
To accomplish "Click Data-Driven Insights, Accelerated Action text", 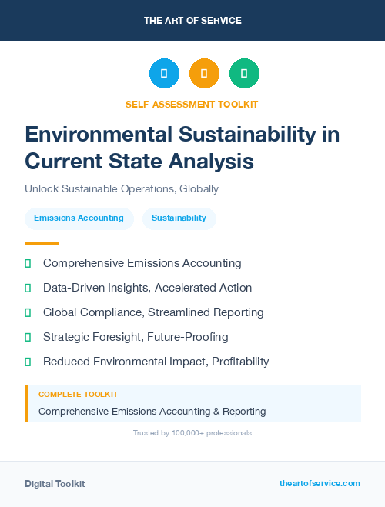I will (x=147, y=288).
